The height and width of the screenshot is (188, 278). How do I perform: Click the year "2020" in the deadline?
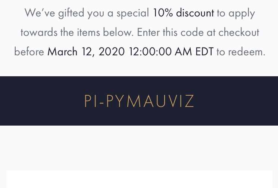(x=112, y=52)
